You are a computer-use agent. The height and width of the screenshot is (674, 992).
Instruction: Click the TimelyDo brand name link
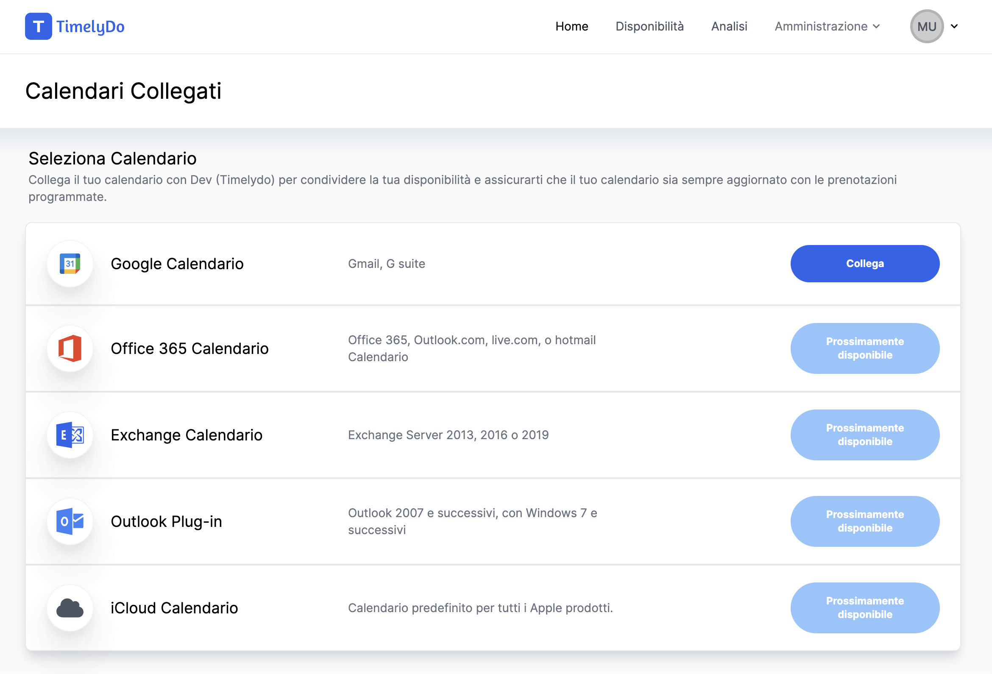90,26
